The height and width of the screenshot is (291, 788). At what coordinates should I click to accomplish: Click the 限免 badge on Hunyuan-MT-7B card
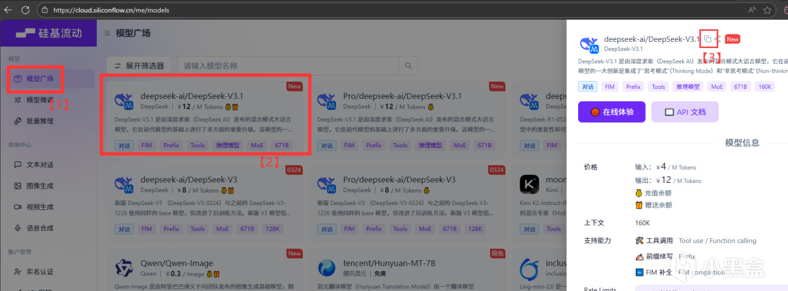coord(497,254)
